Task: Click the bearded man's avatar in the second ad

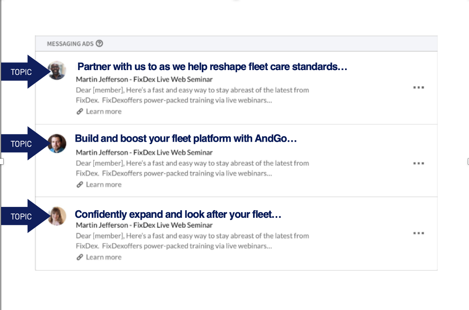Action: point(57,143)
